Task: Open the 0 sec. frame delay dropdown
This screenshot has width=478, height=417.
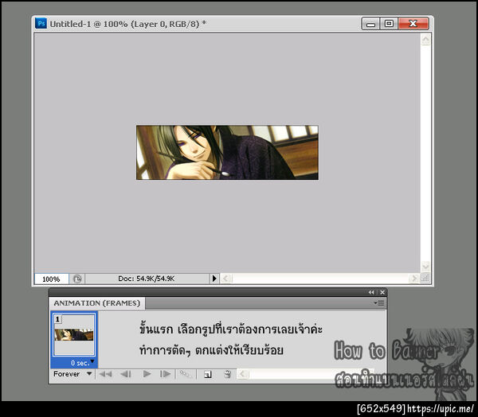Action: coord(82,363)
